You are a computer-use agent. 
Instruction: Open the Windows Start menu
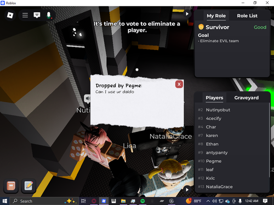5,201
